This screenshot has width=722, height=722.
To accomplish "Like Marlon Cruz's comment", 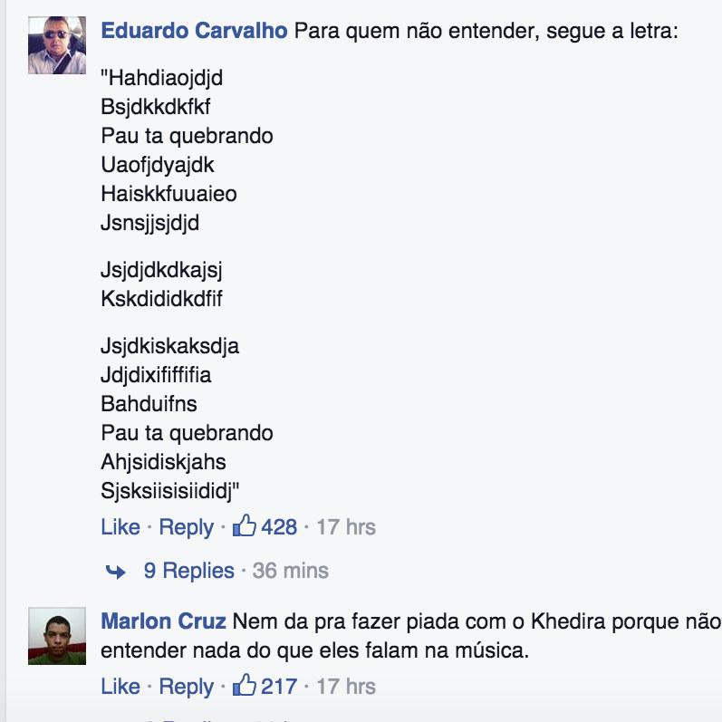I will 120,686.
